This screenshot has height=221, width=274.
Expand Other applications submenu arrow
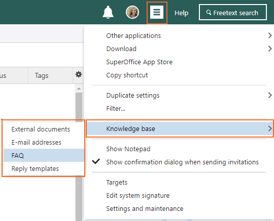(x=270, y=35)
